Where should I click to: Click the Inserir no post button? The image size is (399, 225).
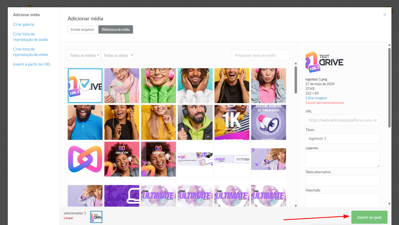pyautogui.click(x=369, y=217)
